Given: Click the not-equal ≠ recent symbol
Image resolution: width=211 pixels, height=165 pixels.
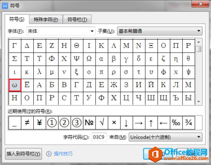Looking at the screenshot, I should point(27,123).
